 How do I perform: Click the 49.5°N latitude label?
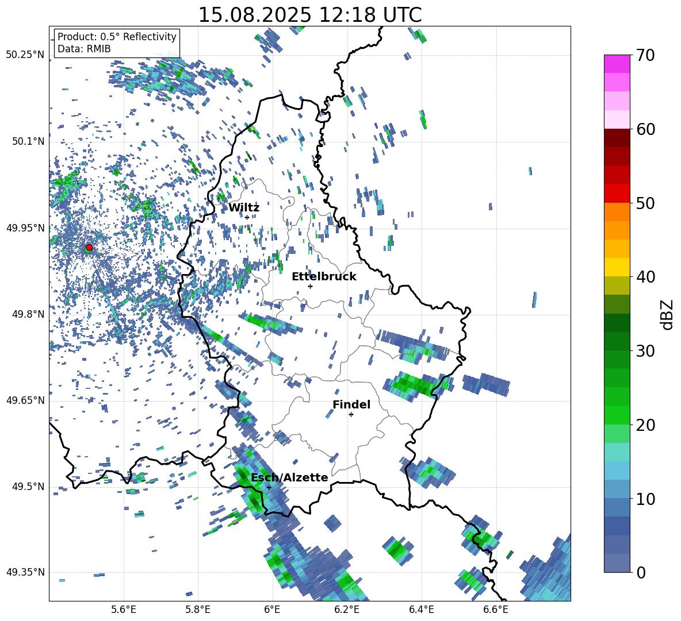point(28,486)
